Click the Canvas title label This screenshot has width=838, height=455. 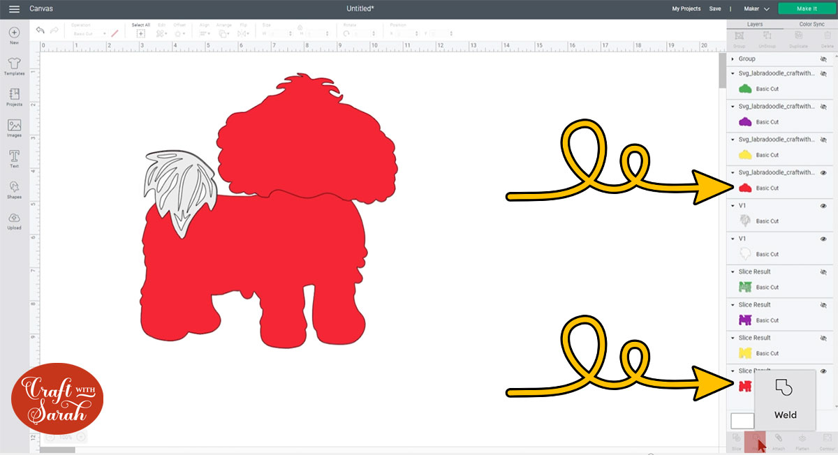coord(41,8)
